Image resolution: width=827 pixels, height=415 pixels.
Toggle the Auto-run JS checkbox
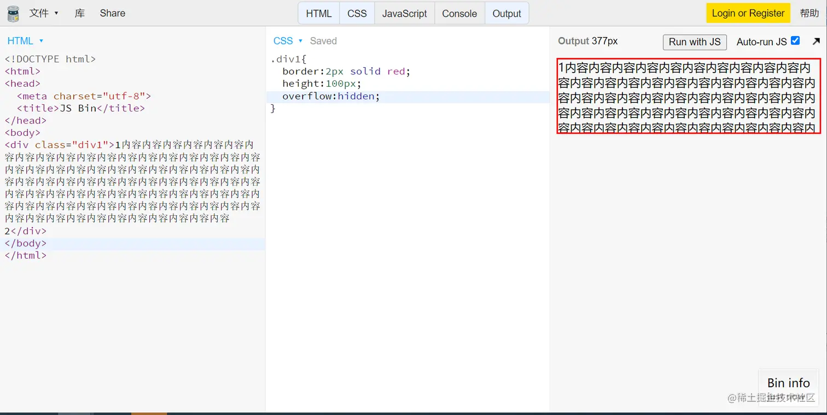click(x=795, y=41)
